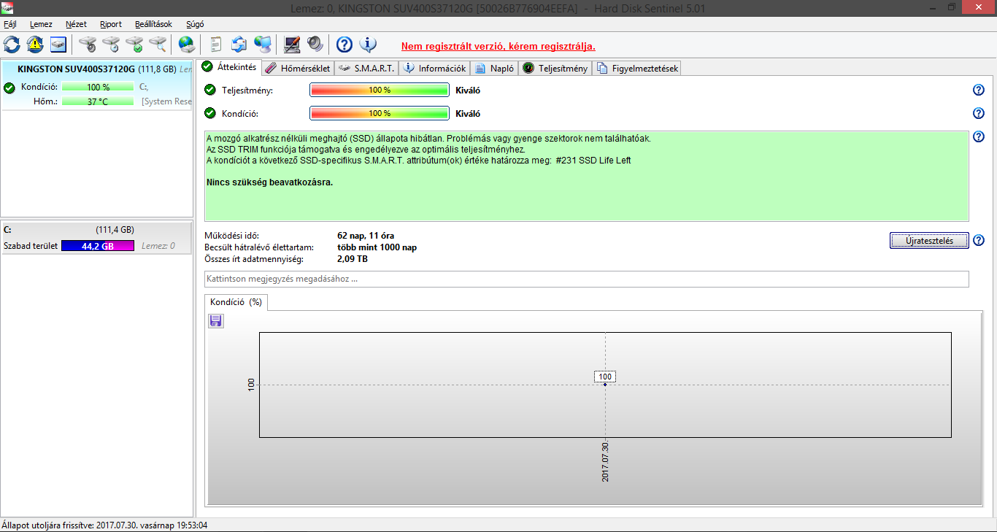Click the refresh disk status toolbar icon
Viewport: 997px width, 532px height.
pos(12,45)
